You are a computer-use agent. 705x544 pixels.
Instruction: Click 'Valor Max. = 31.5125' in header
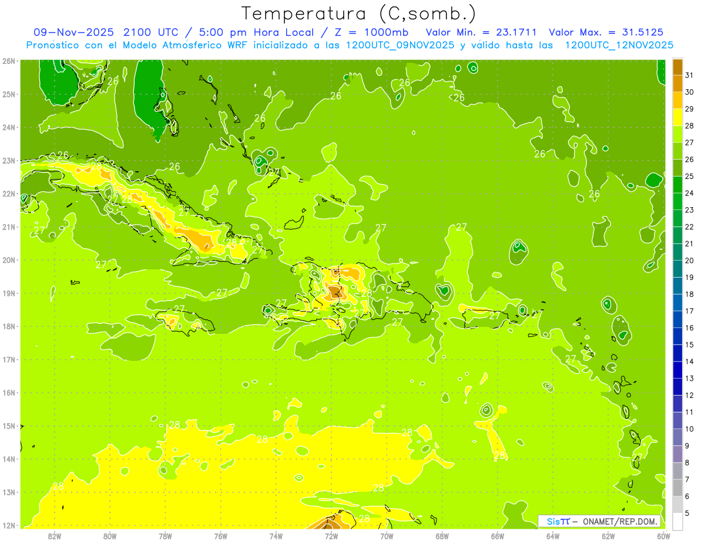[606, 32]
